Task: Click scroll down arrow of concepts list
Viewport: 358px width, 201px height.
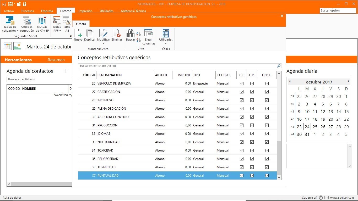Action: (279, 178)
